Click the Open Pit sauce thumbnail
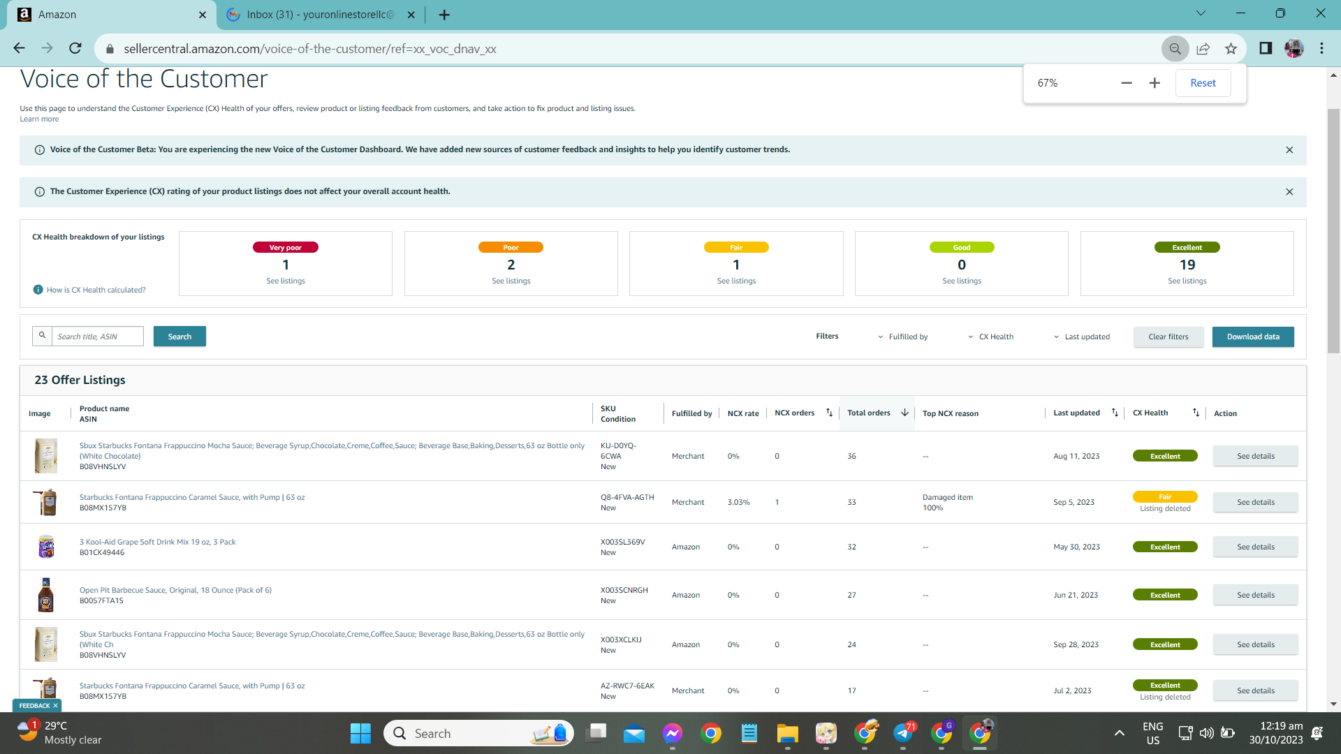The height and width of the screenshot is (754, 1341). click(x=46, y=595)
